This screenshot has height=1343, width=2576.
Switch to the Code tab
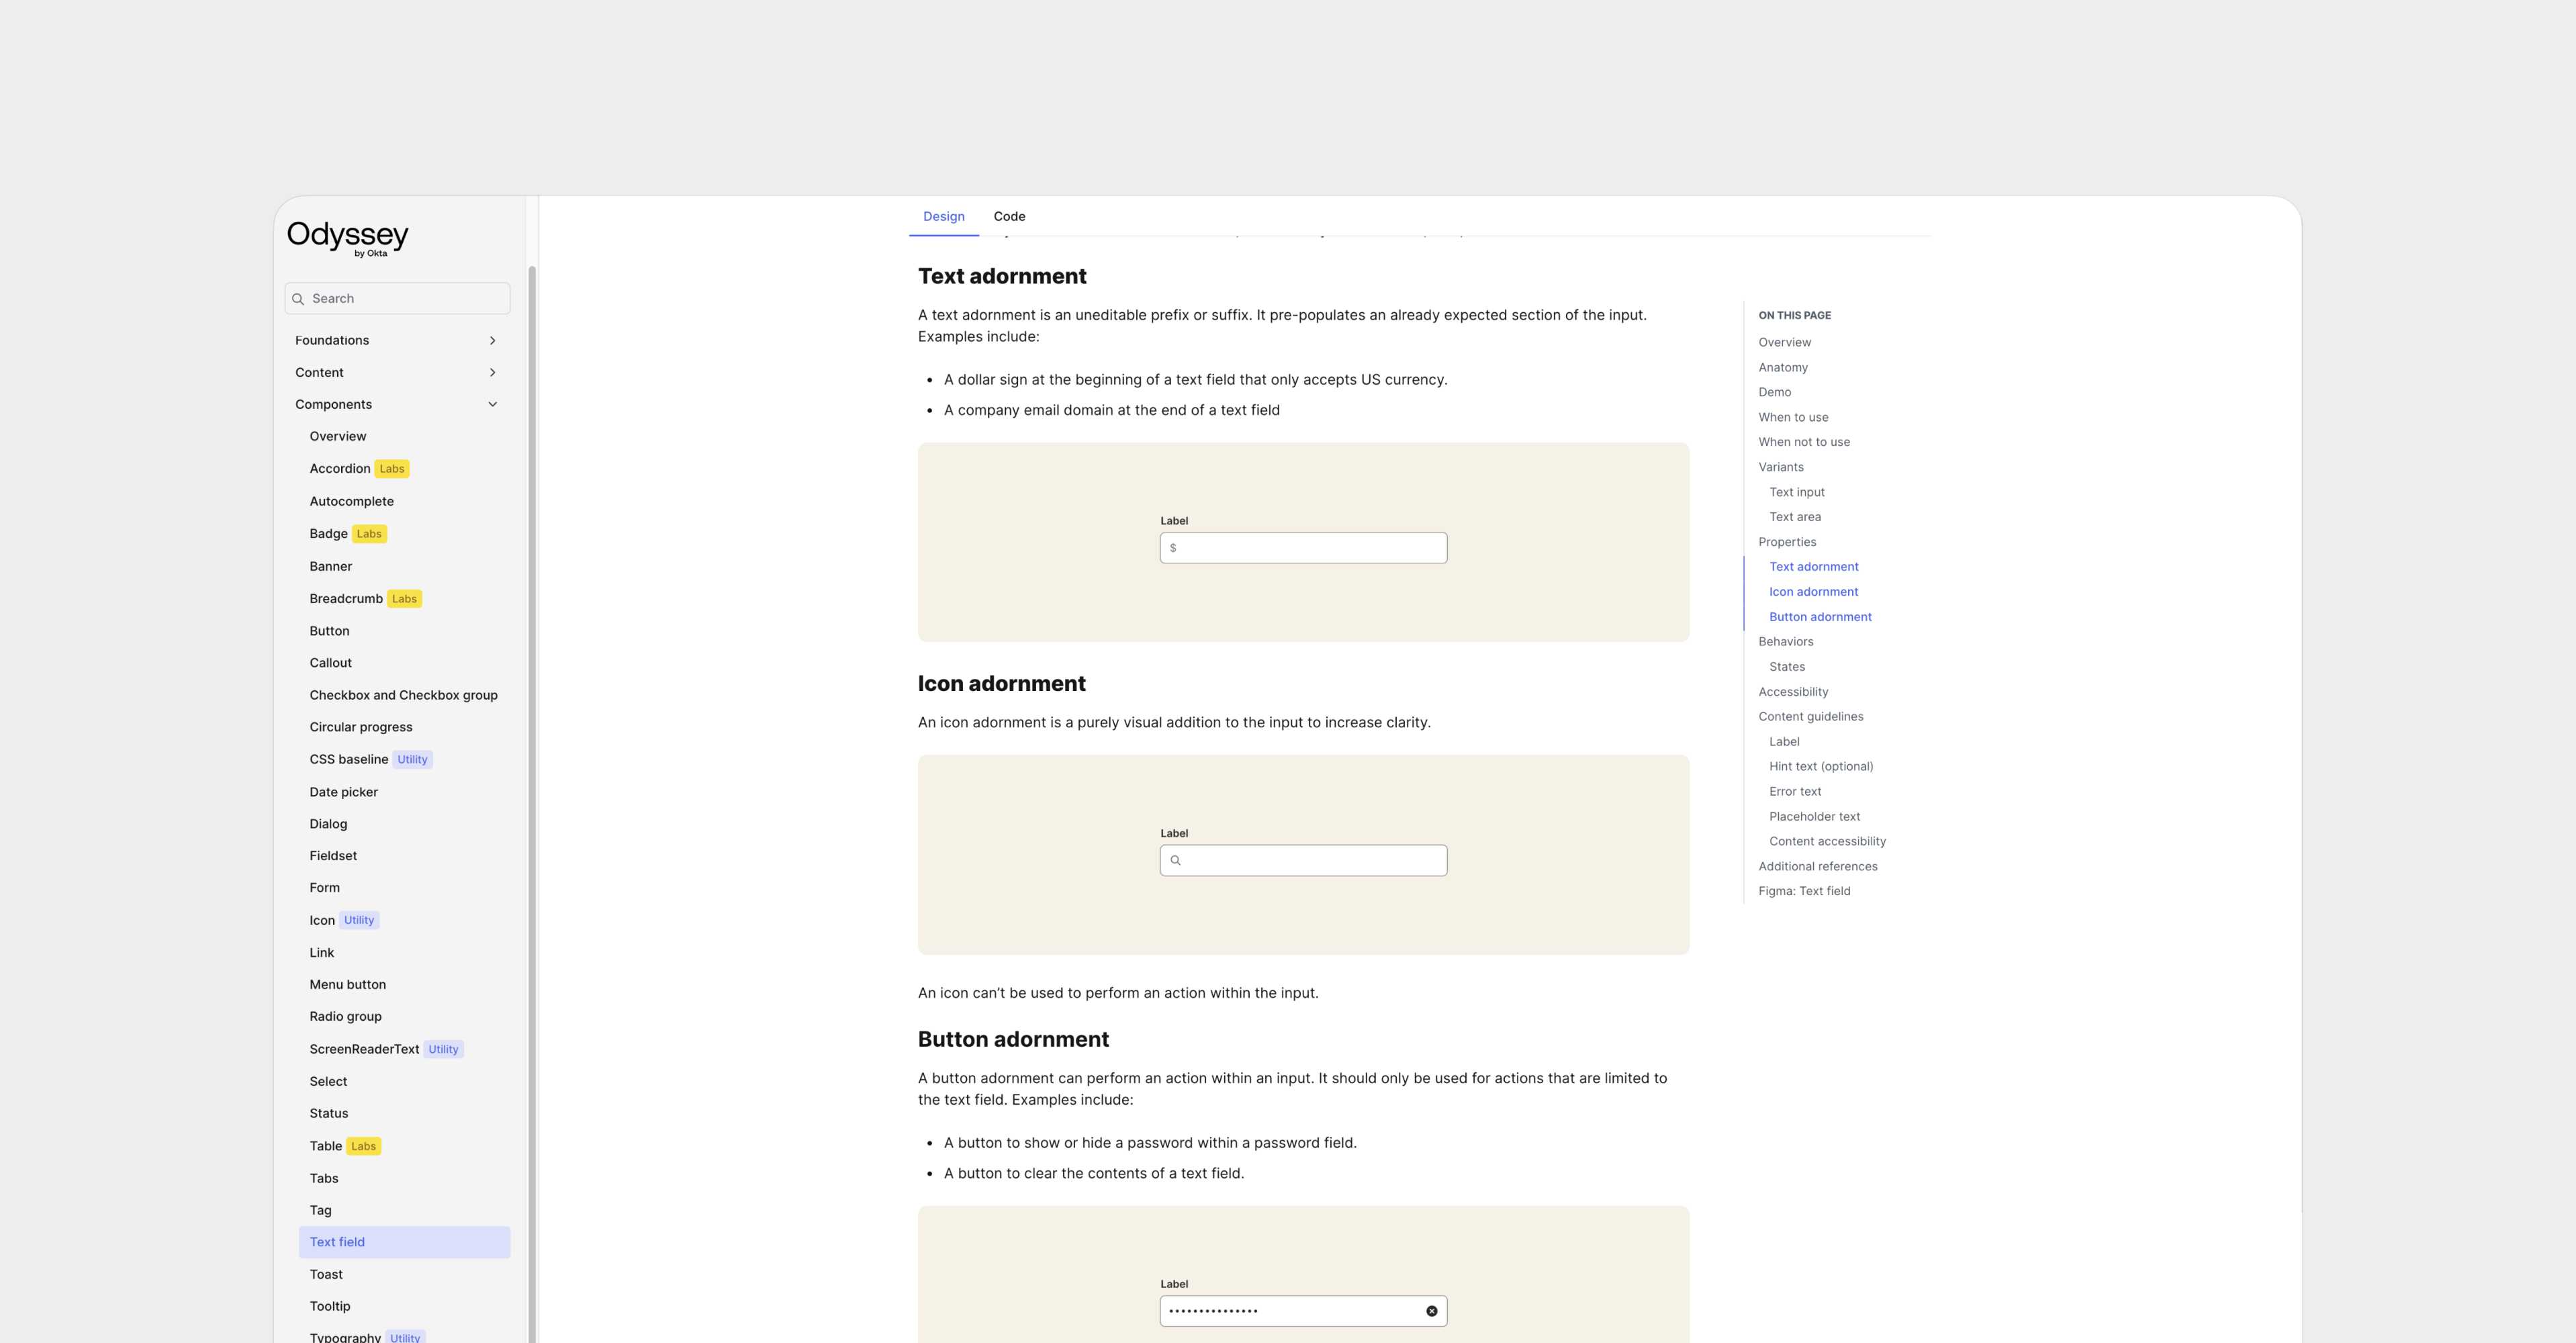(1009, 216)
